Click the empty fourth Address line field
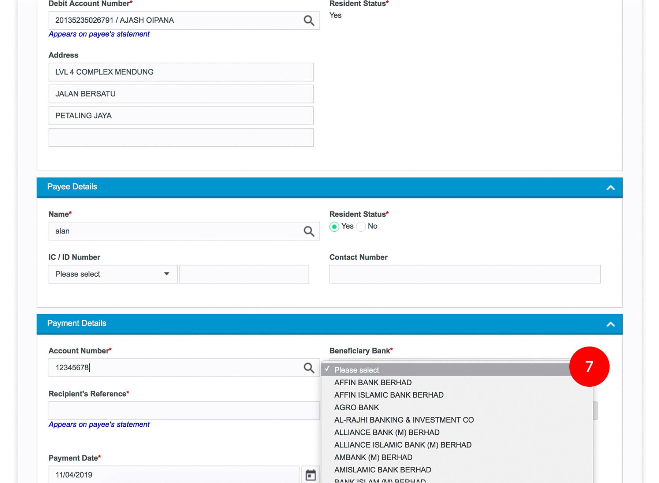The image size is (659, 483). (181, 138)
